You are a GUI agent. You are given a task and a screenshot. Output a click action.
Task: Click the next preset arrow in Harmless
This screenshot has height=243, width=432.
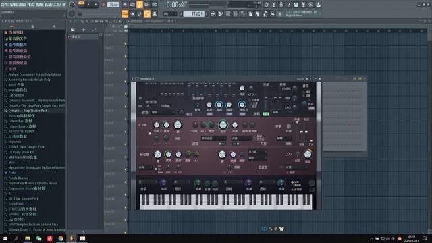[310, 79]
